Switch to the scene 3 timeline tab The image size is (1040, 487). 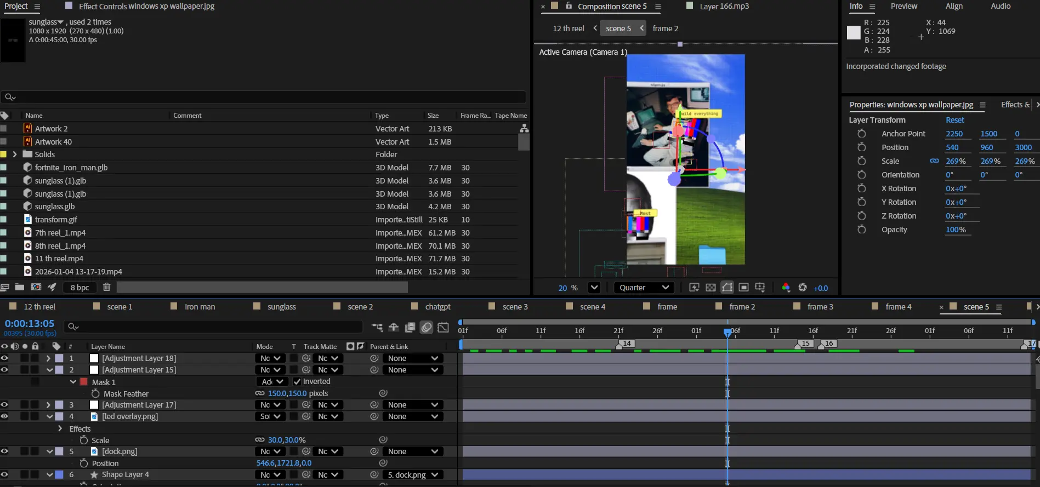point(515,307)
